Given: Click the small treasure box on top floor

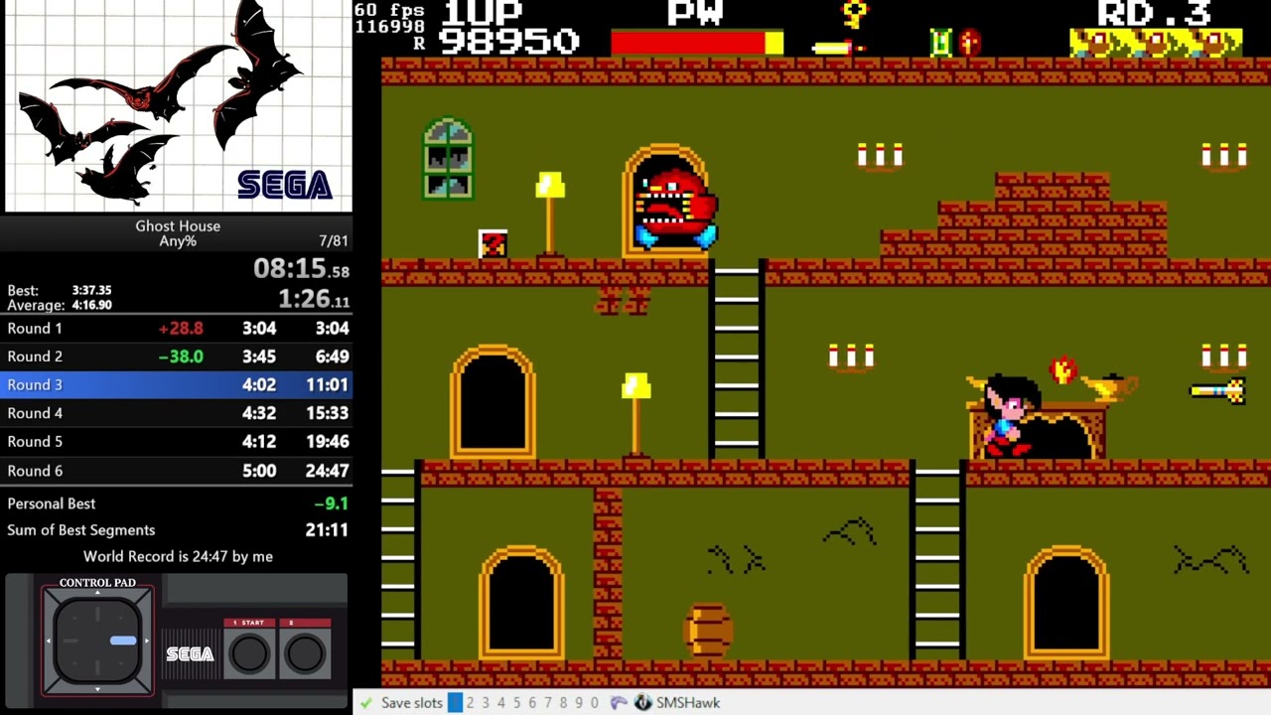Looking at the screenshot, I should tap(493, 243).
